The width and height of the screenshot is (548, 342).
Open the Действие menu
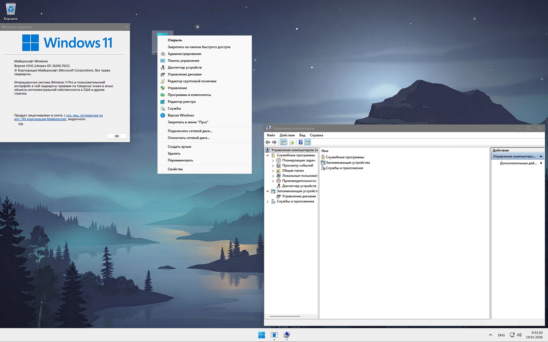click(287, 135)
